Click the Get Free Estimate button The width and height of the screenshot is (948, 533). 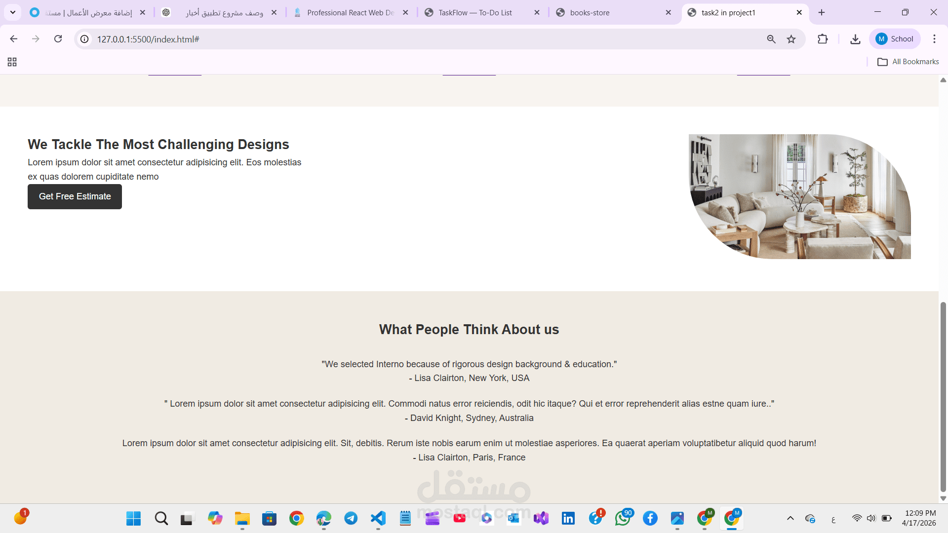point(75,196)
